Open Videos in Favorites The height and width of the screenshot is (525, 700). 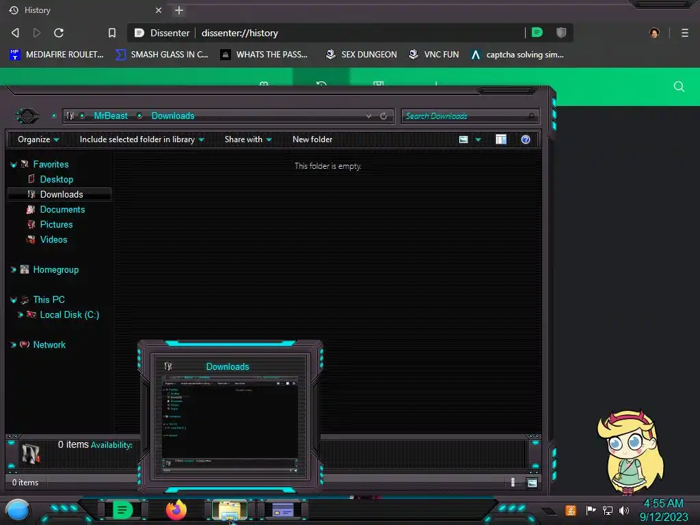(x=53, y=240)
